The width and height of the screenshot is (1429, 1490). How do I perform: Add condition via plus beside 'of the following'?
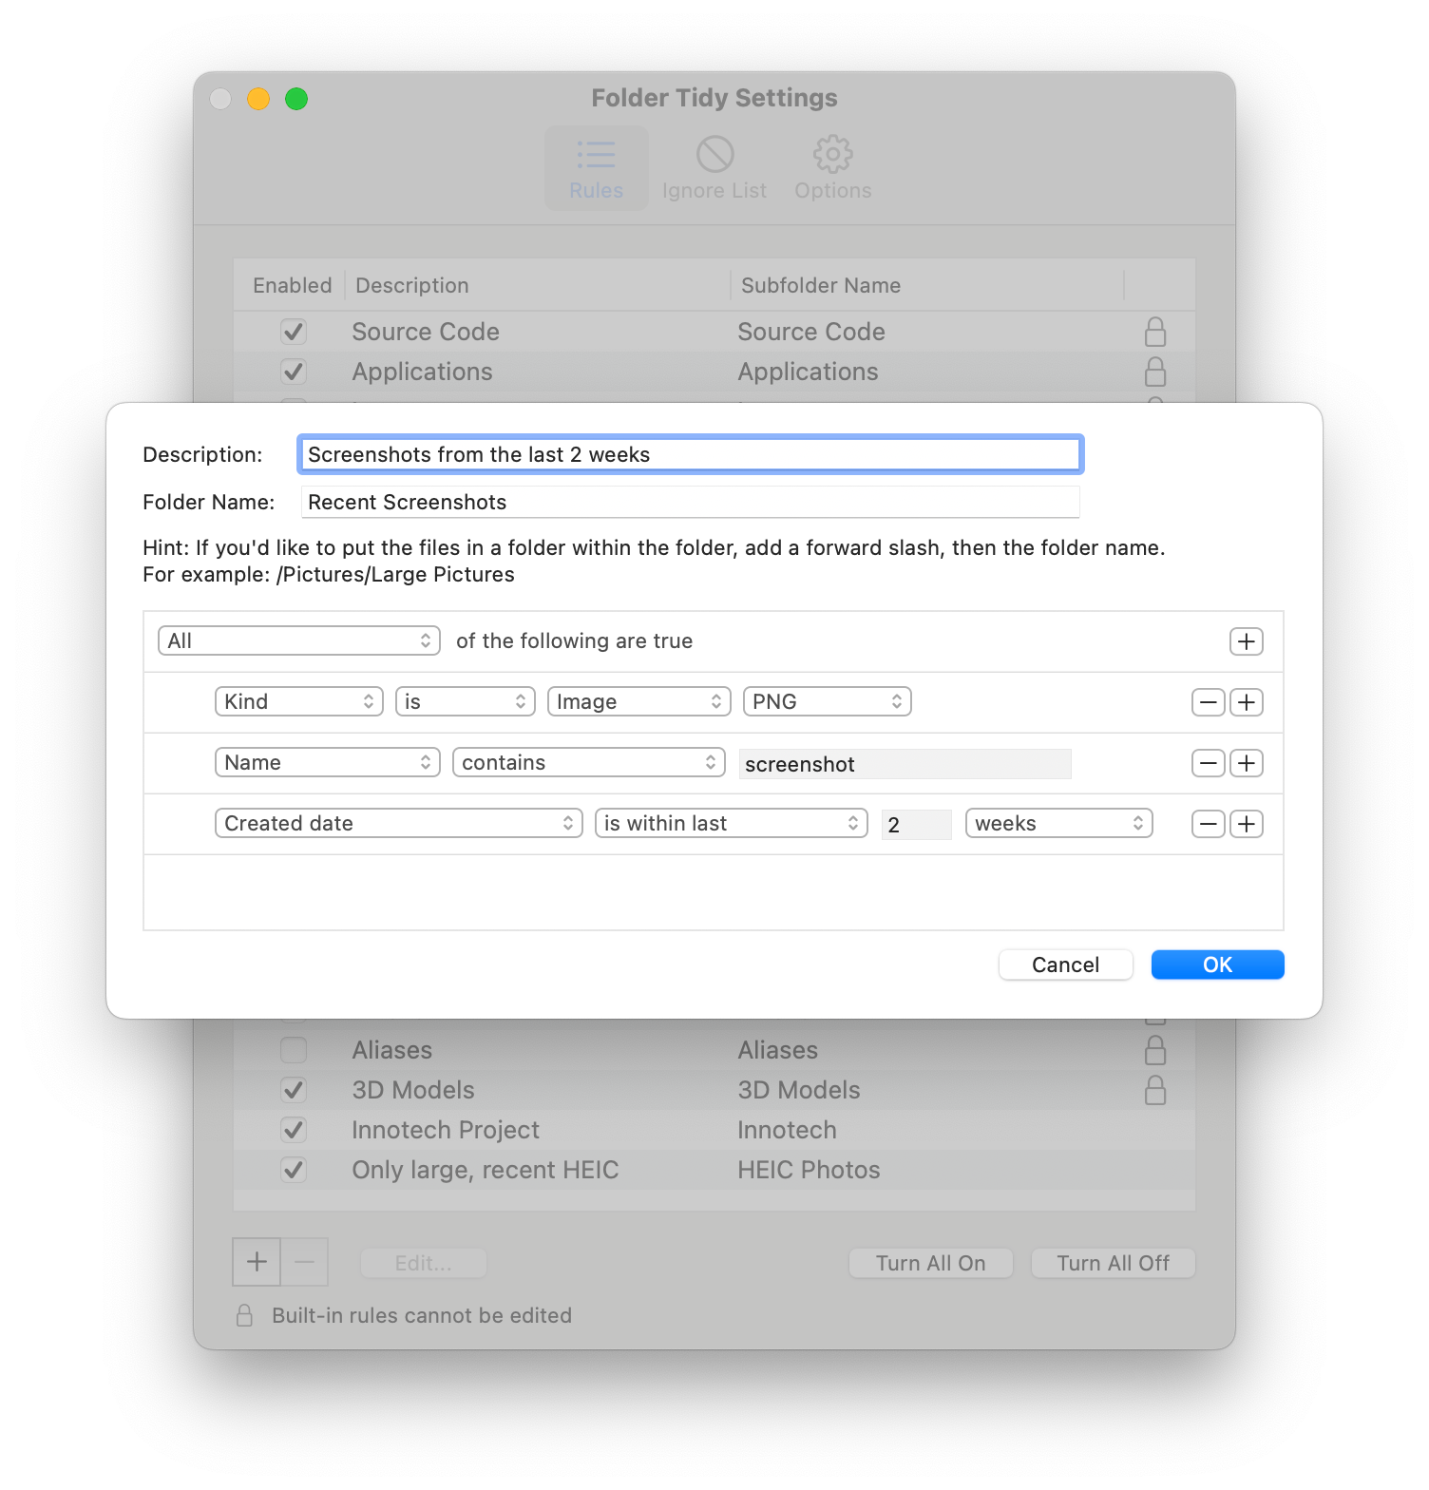[1247, 641]
